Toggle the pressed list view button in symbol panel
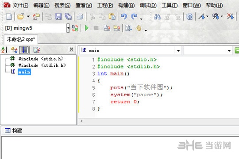Screen dimensions: 239x159 tap(24, 50)
